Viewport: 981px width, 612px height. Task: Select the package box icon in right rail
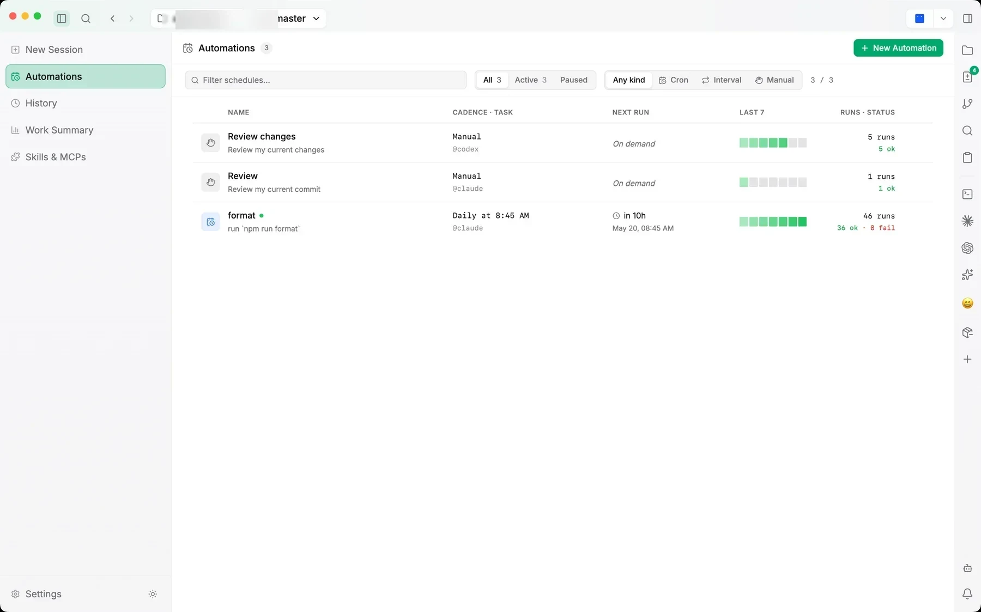click(967, 332)
